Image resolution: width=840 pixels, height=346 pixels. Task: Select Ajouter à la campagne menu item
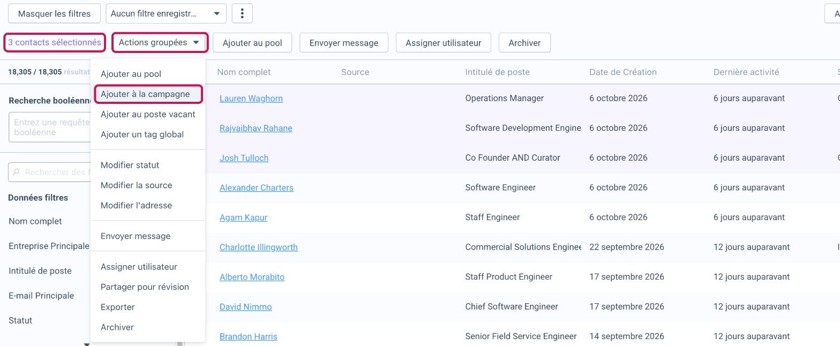148,94
